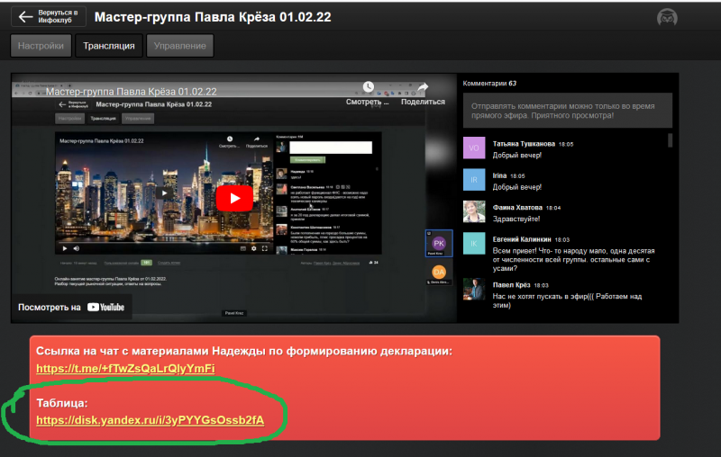Click Татьяна Тушканова's VO avatar
The width and height of the screenshot is (721, 457).
point(474,148)
